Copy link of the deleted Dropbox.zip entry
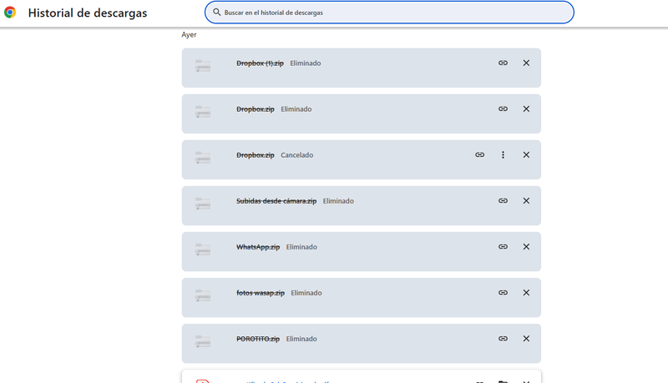This screenshot has height=383, width=668. (503, 108)
